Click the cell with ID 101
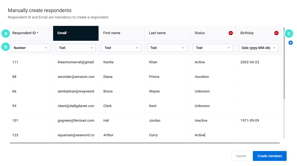 pyautogui.click(x=30, y=120)
